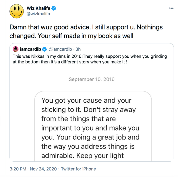
Task: Click the Twitter for iPhone source link
Action: point(79,169)
